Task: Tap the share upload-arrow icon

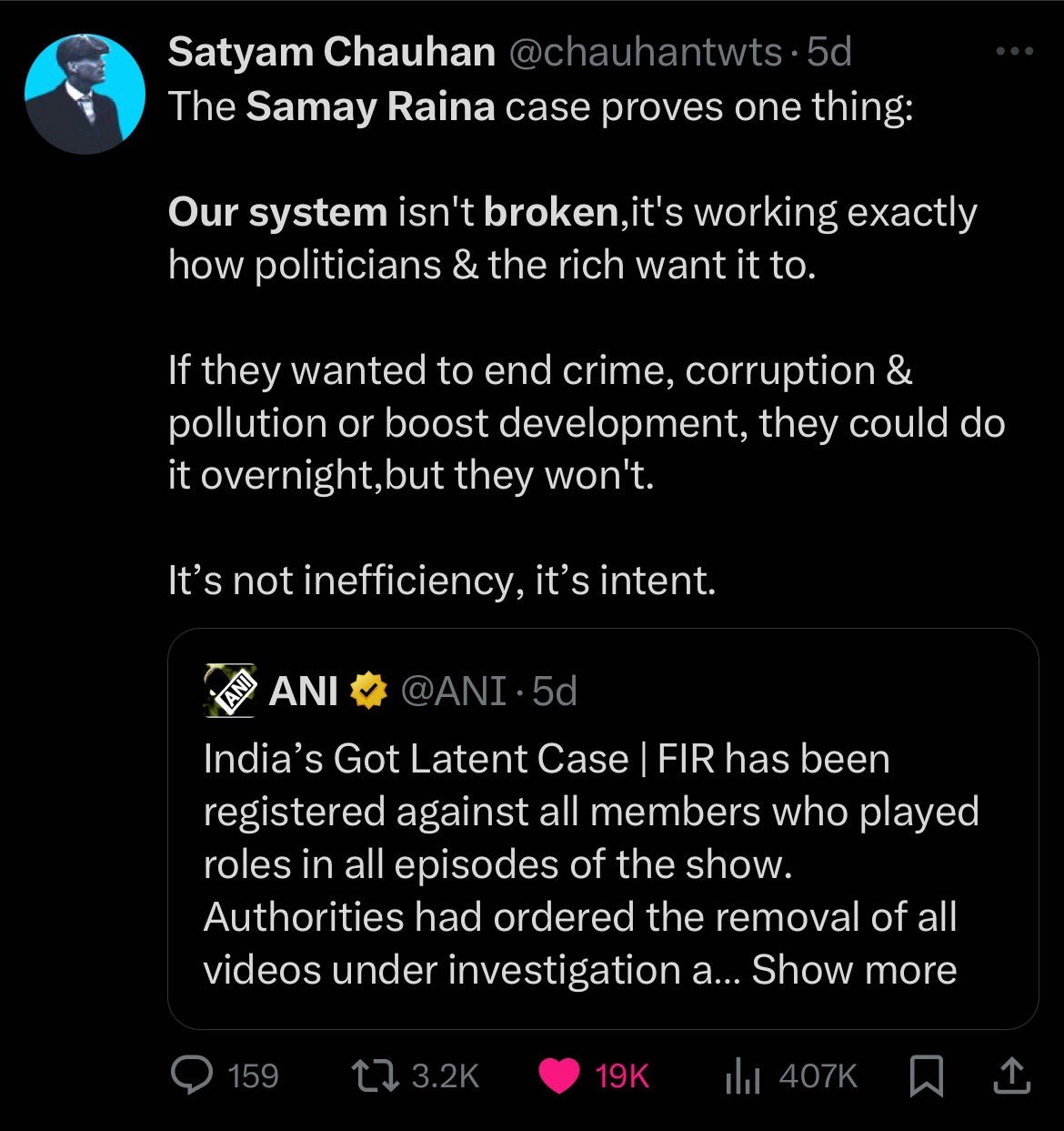Action: (x=1012, y=1076)
